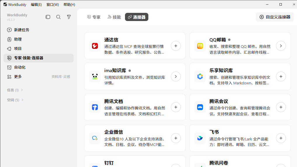
Task: Click the 乐享知识库 hexagon icon
Action: coord(200,76)
